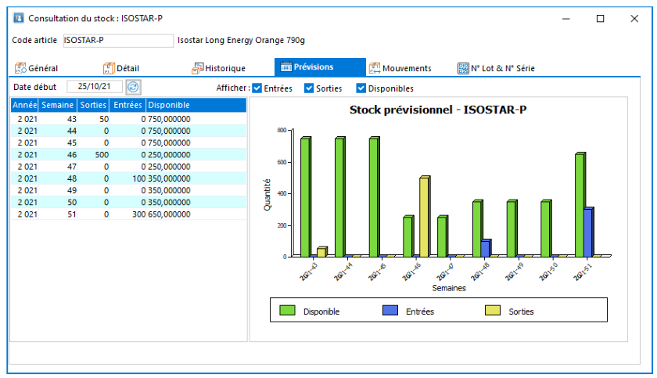Sort by the Semaine column header

pos(58,105)
